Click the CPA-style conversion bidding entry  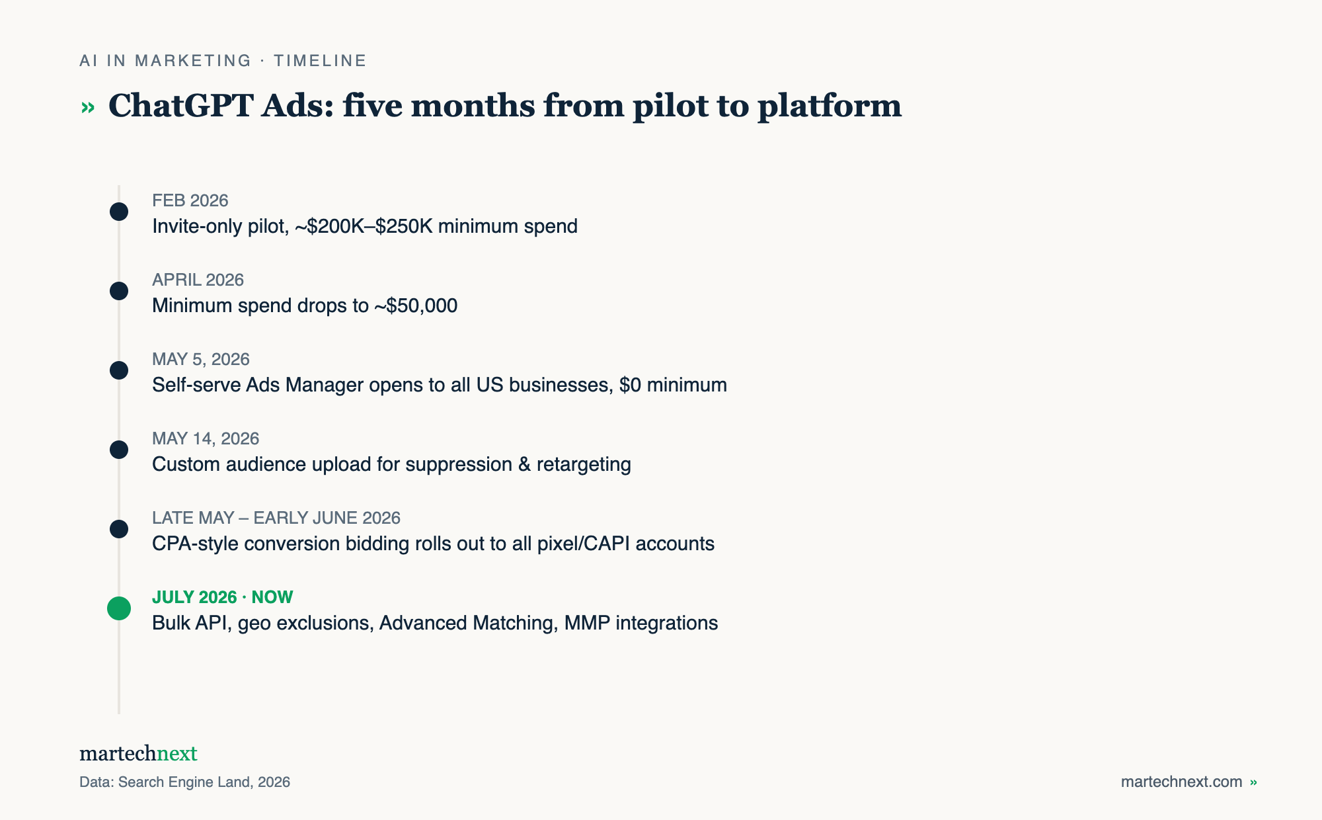(x=433, y=544)
